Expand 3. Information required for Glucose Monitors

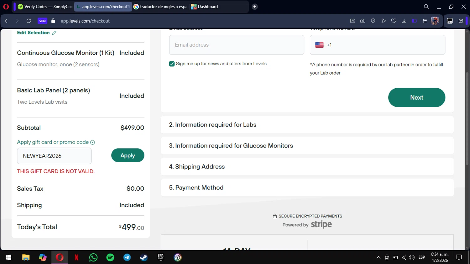tap(307, 146)
